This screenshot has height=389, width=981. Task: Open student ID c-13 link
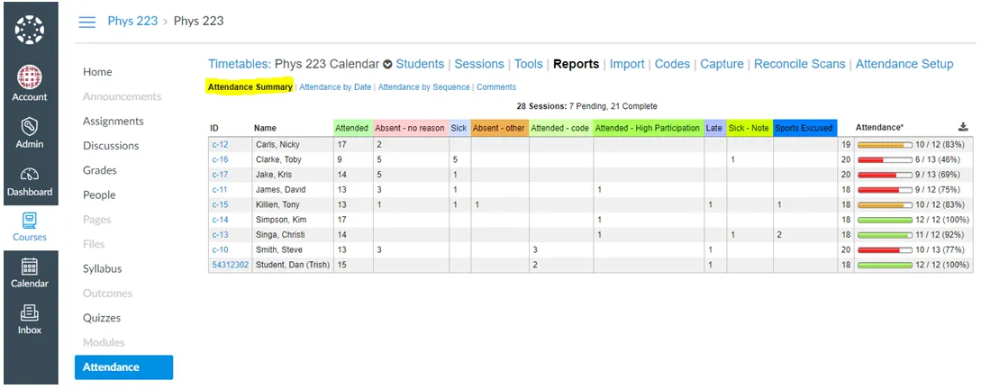pos(220,234)
